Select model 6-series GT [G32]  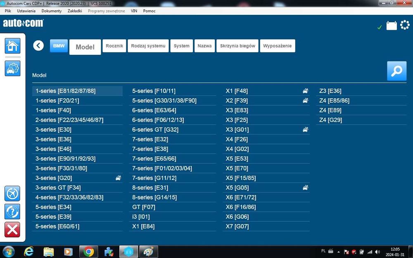pos(173,130)
